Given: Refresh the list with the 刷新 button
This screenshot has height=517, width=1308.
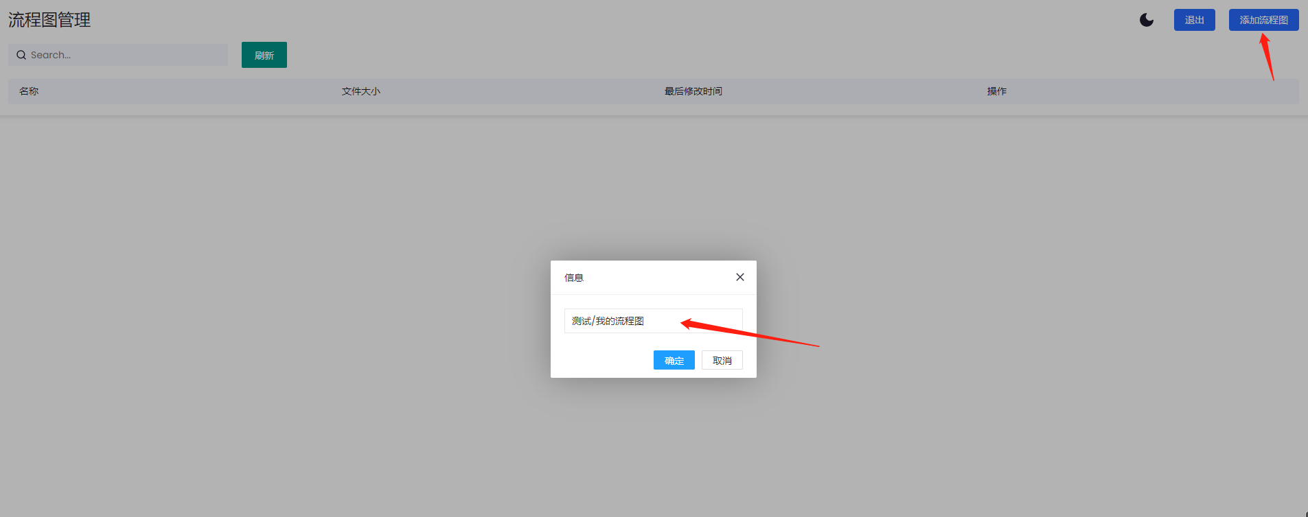Looking at the screenshot, I should [264, 55].
